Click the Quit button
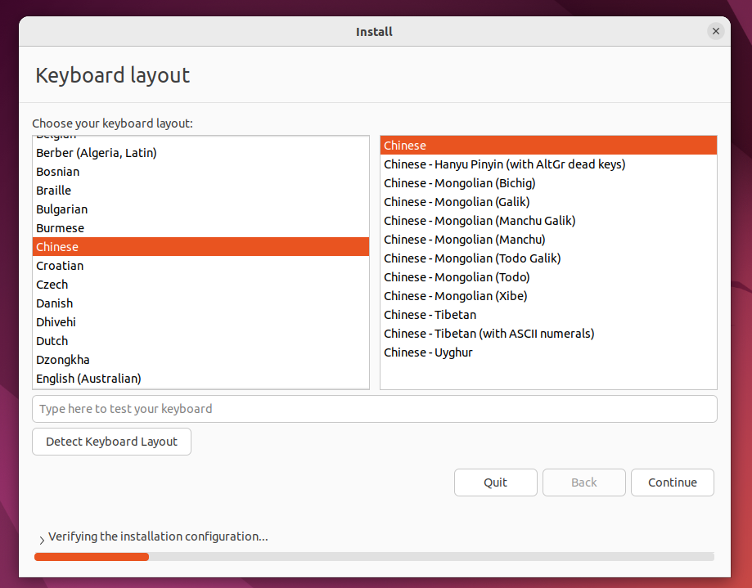Image resolution: width=752 pixels, height=588 pixels. tap(495, 482)
